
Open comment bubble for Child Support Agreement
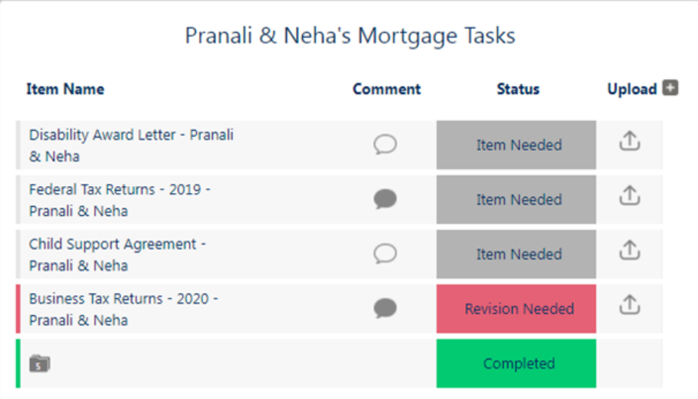coord(385,254)
